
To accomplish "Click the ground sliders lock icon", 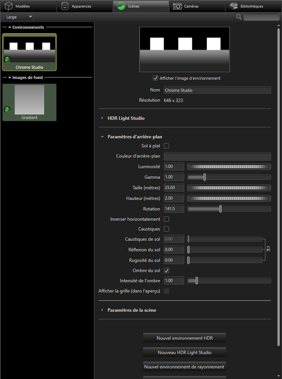I will pyautogui.click(x=268, y=249).
